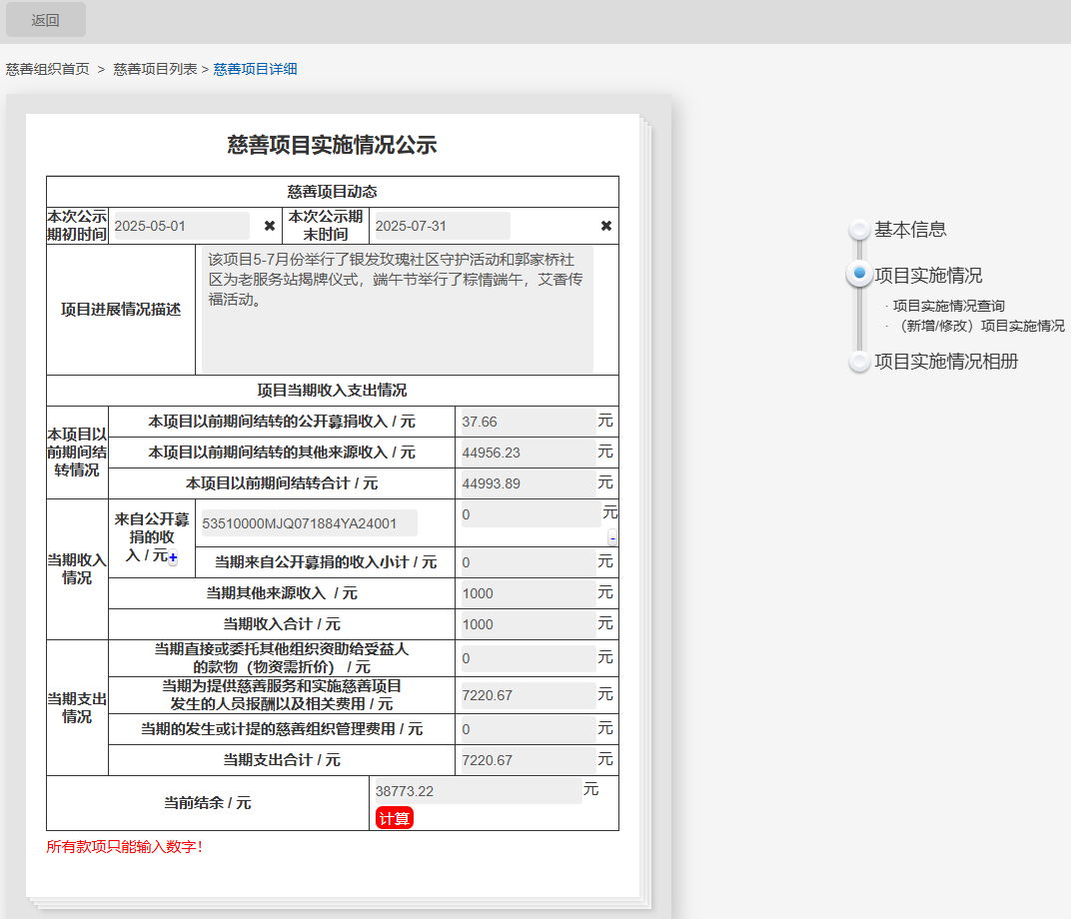Screen dimensions: 1071x919
Task: Select the 项目实施情况相册 step circle
Action: pyautogui.click(x=859, y=362)
